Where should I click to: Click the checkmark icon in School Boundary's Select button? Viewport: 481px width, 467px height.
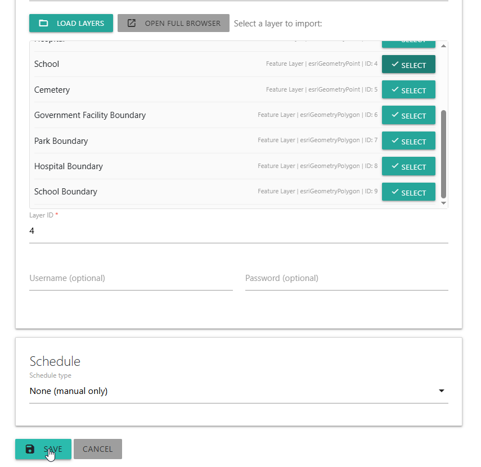pyautogui.click(x=395, y=192)
